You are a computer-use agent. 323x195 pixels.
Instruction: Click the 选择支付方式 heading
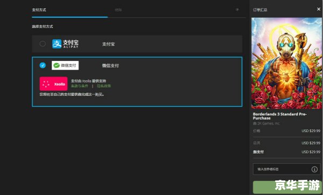(43, 26)
